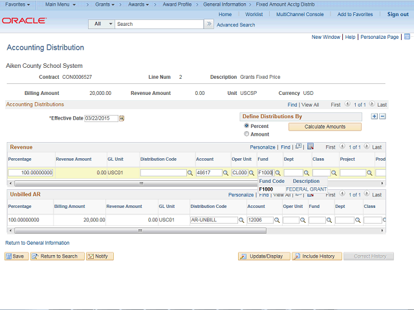Open the Effective Date calendar picker
This screenshot has height=310, width=414.
tap(122, 118)
